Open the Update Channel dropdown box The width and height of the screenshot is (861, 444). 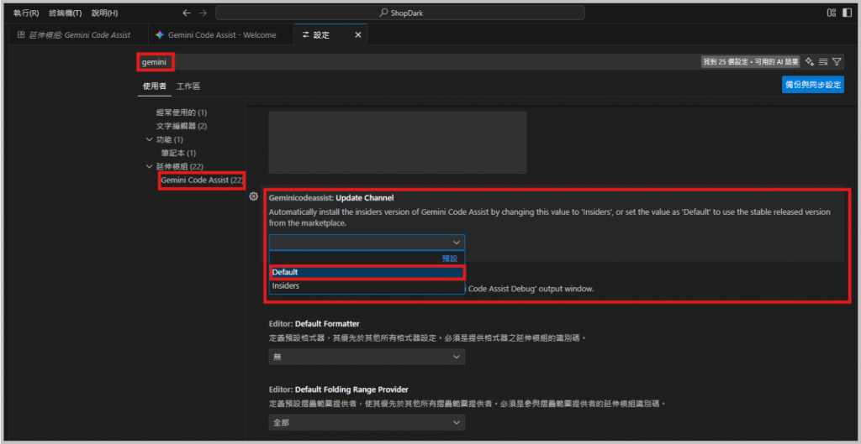click(x=367, y=243)
